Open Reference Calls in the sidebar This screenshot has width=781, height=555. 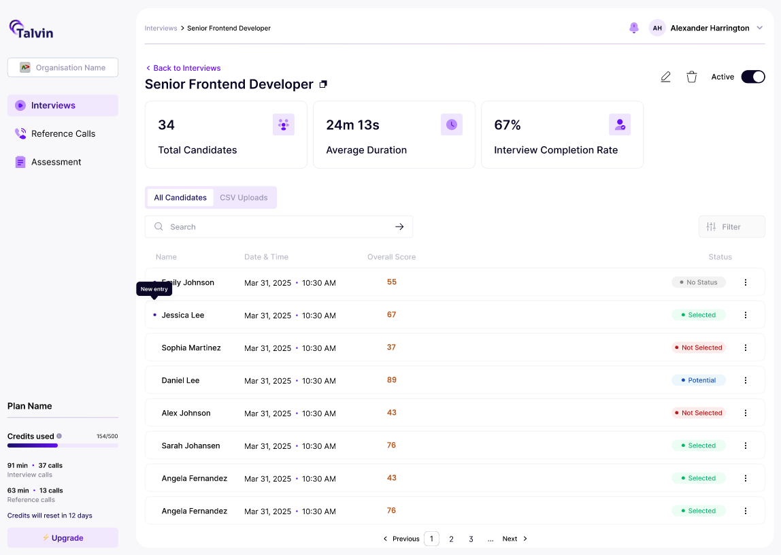point(63,133)
